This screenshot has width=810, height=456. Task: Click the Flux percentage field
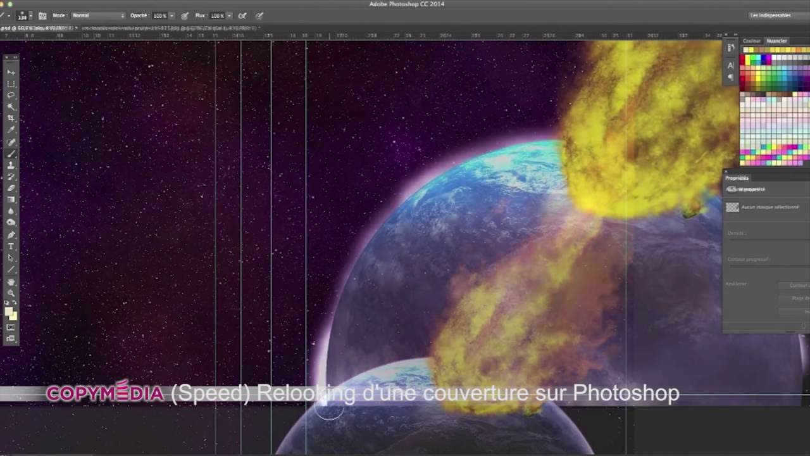point(217,15)
